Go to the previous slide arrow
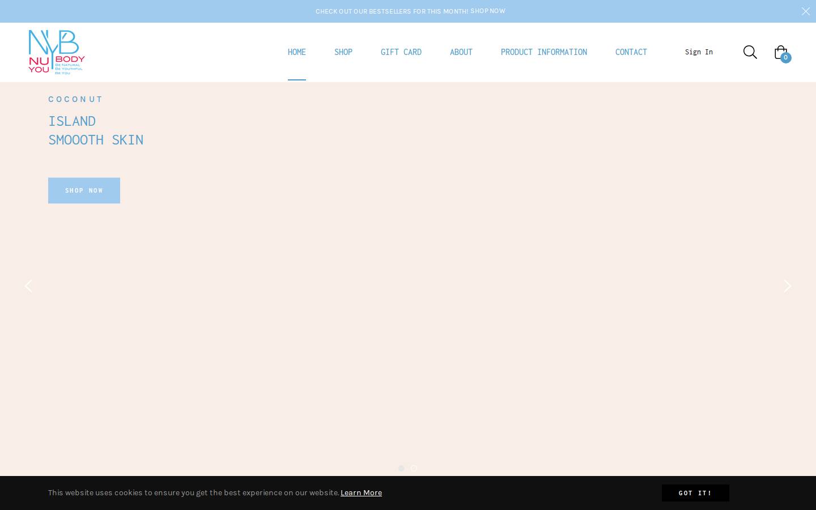The width and height of the screenshot is (816, 510). [x=28, y=286]
